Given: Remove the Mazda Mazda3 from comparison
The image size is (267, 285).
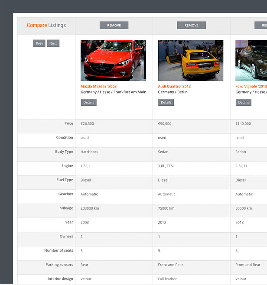Looking at the screenshot, I should 114,26.
